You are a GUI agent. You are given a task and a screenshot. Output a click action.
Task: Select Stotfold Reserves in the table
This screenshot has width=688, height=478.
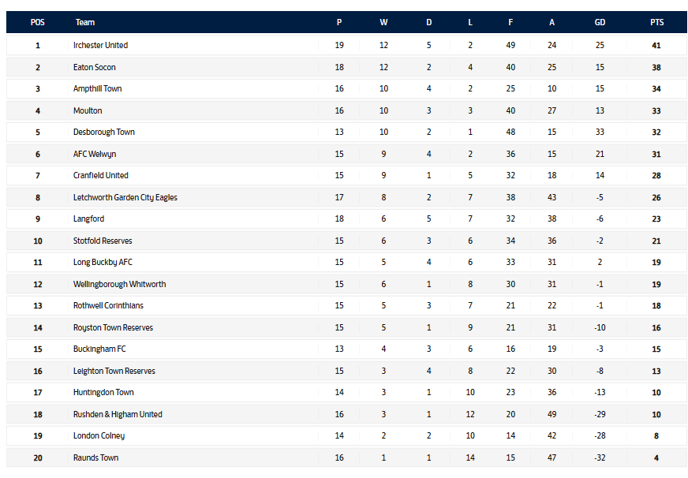(x=103, y=241)
